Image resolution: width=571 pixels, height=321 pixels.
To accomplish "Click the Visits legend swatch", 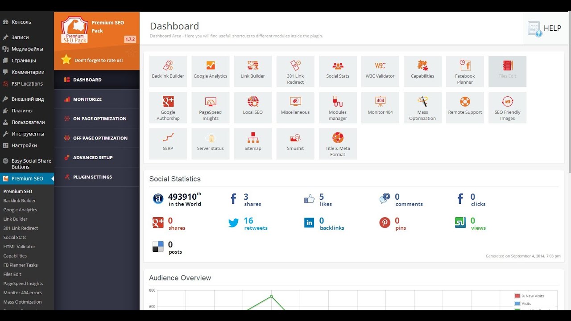I will click(517, 304).
